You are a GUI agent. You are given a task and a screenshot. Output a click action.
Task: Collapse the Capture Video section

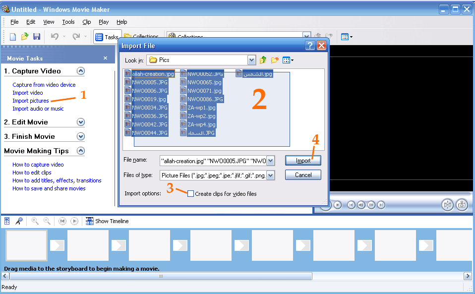pos(81,71)
